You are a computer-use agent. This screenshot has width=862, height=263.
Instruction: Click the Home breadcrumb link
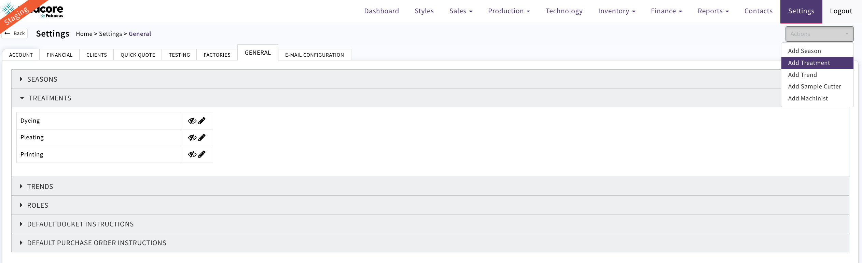pyautogui.click(x=84, y=34)
